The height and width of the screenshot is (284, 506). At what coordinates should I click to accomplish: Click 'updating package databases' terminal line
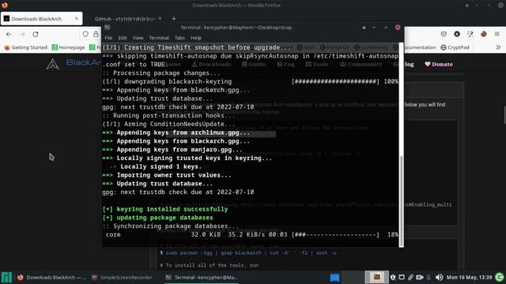pyautogui.click(x=158, y=218)
